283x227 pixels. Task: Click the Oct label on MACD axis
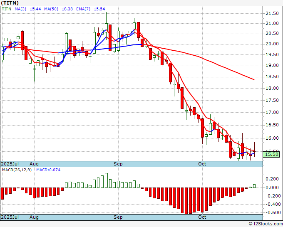[x=202, y=217]
